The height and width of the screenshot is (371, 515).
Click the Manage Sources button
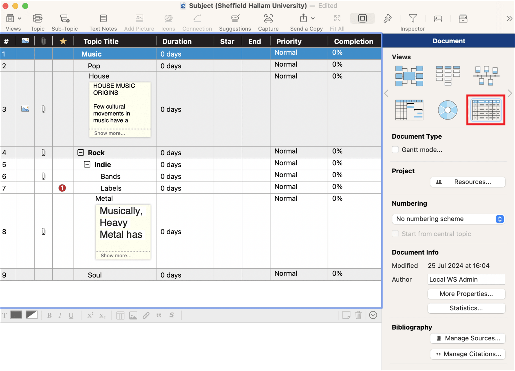pos(468,338)
